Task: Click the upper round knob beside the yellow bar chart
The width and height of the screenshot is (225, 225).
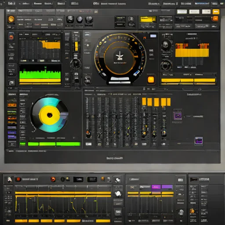Action: [166, 44]
